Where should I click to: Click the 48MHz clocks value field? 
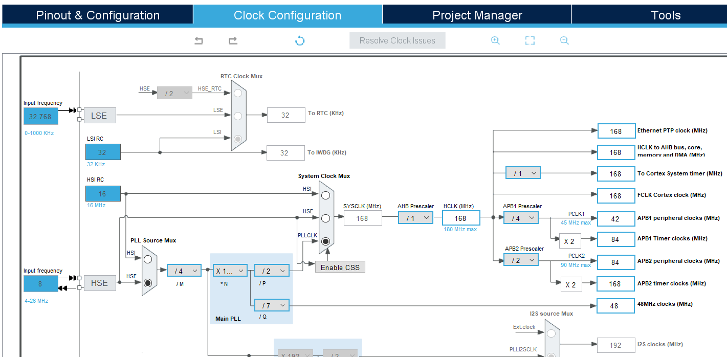[x=616, y=305]
